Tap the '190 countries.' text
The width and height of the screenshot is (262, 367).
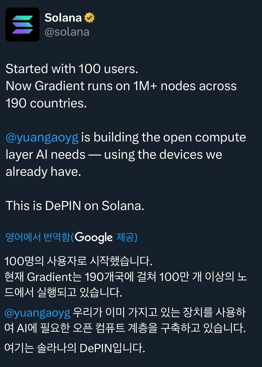pyautogui.click(x=46, y=103)
